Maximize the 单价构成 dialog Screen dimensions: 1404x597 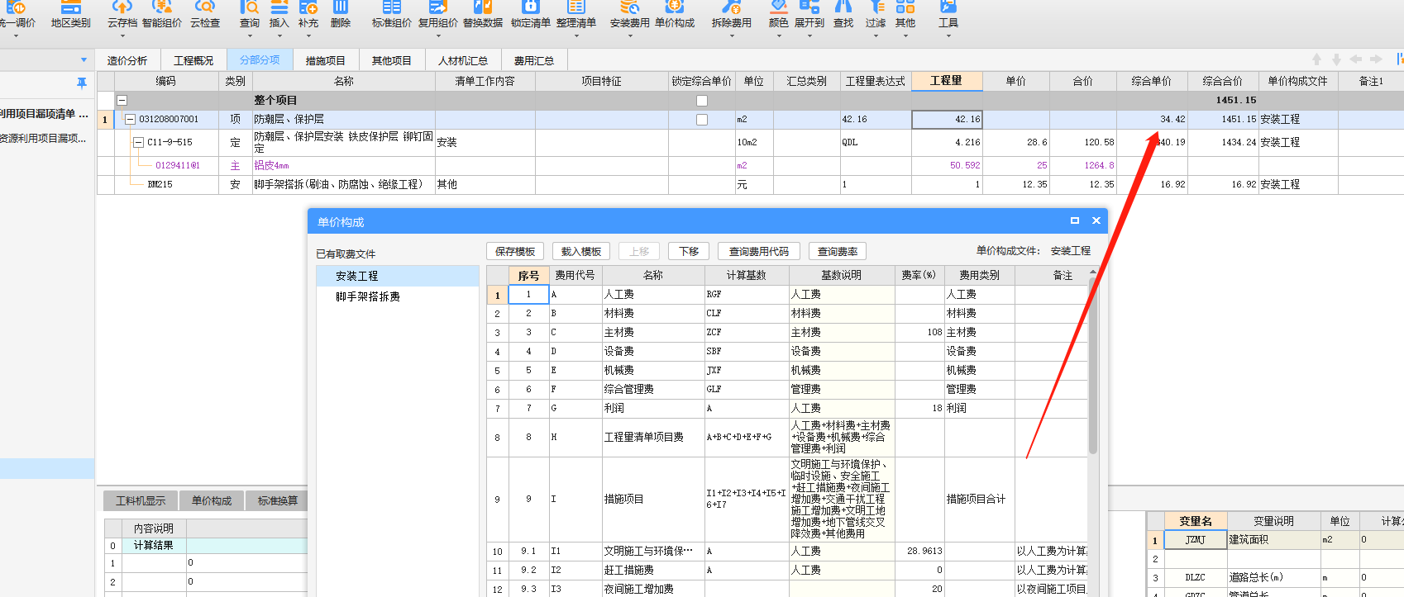click(1075, 220)
